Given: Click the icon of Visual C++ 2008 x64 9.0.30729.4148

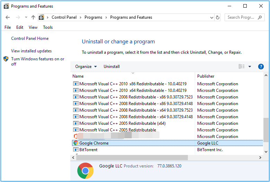Looking at the screenshot, I should click(76, 116).
